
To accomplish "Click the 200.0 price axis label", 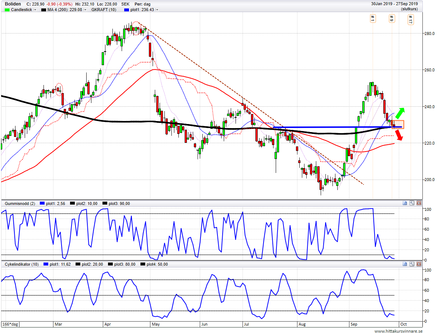I will point(430,180).
